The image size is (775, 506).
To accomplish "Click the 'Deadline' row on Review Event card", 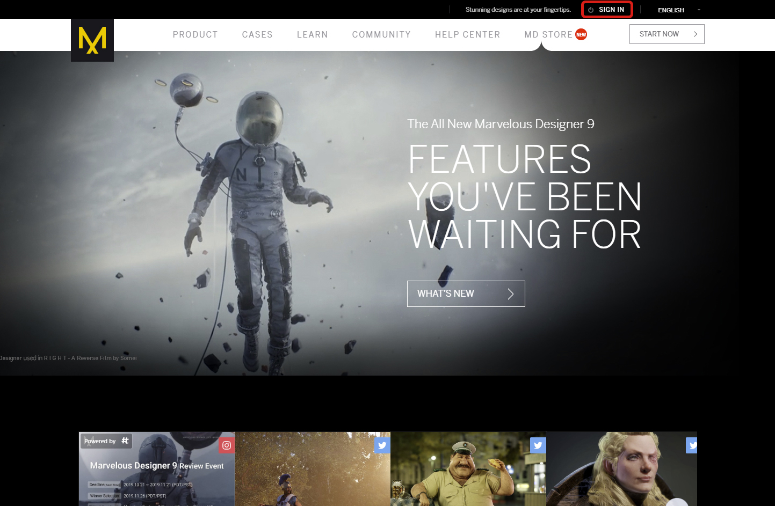I will pyautogui.click(x=141, y=485).
